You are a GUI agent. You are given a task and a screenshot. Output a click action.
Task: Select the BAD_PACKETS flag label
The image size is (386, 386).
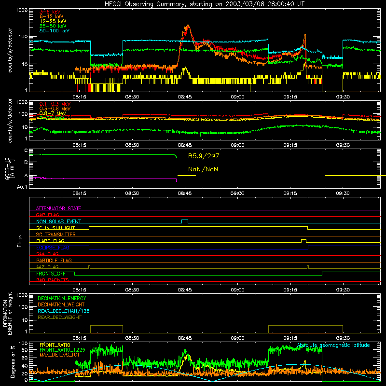click(x=53, y=280)
